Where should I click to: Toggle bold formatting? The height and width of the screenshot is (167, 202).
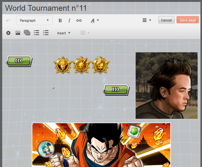click(60, 21)
